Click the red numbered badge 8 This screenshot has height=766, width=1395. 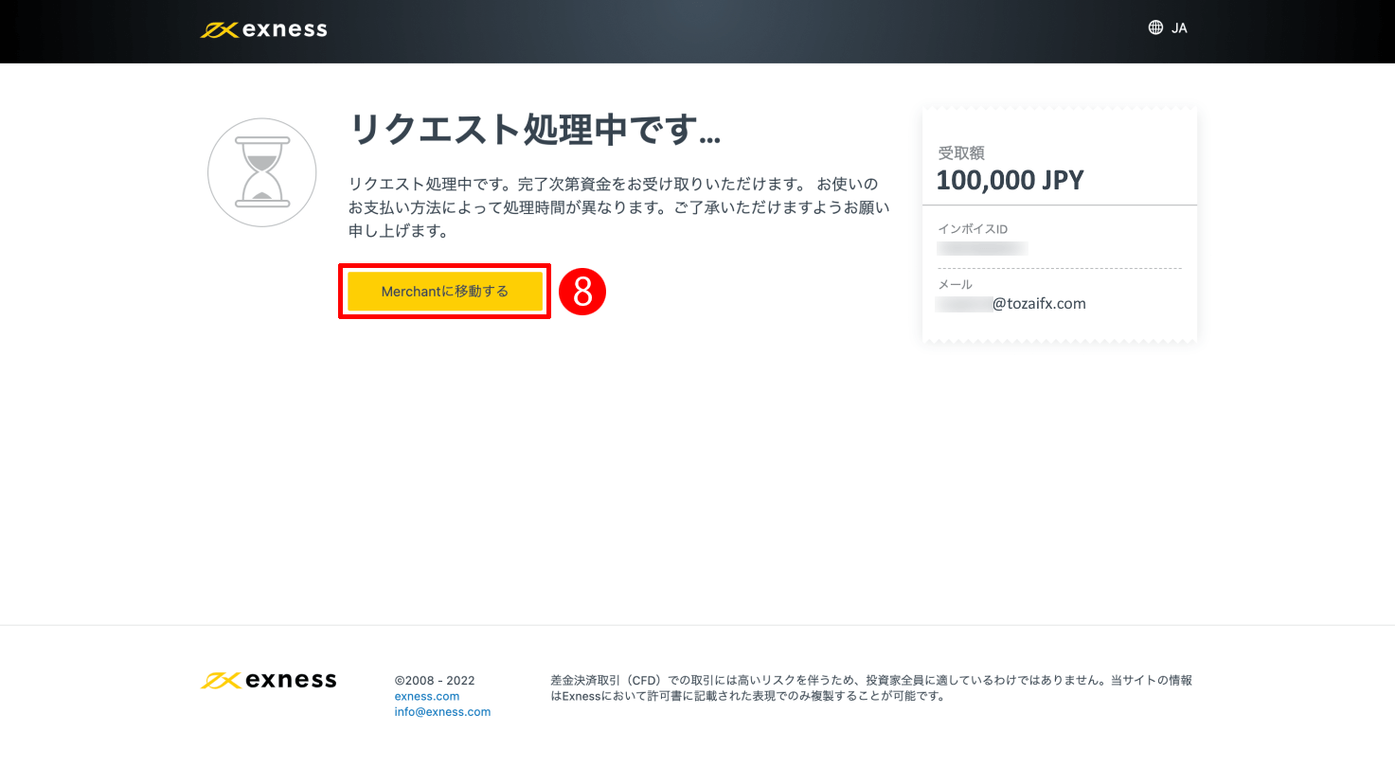(x=584, y=292)
